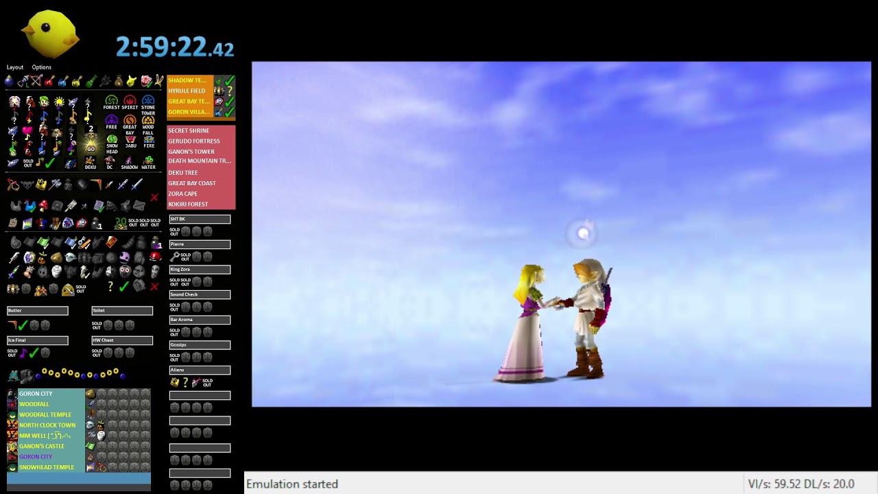Click the slingshot item icon

tap(13, 185)
